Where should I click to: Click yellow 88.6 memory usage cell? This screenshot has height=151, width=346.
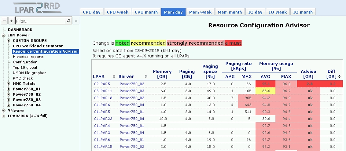265,91
